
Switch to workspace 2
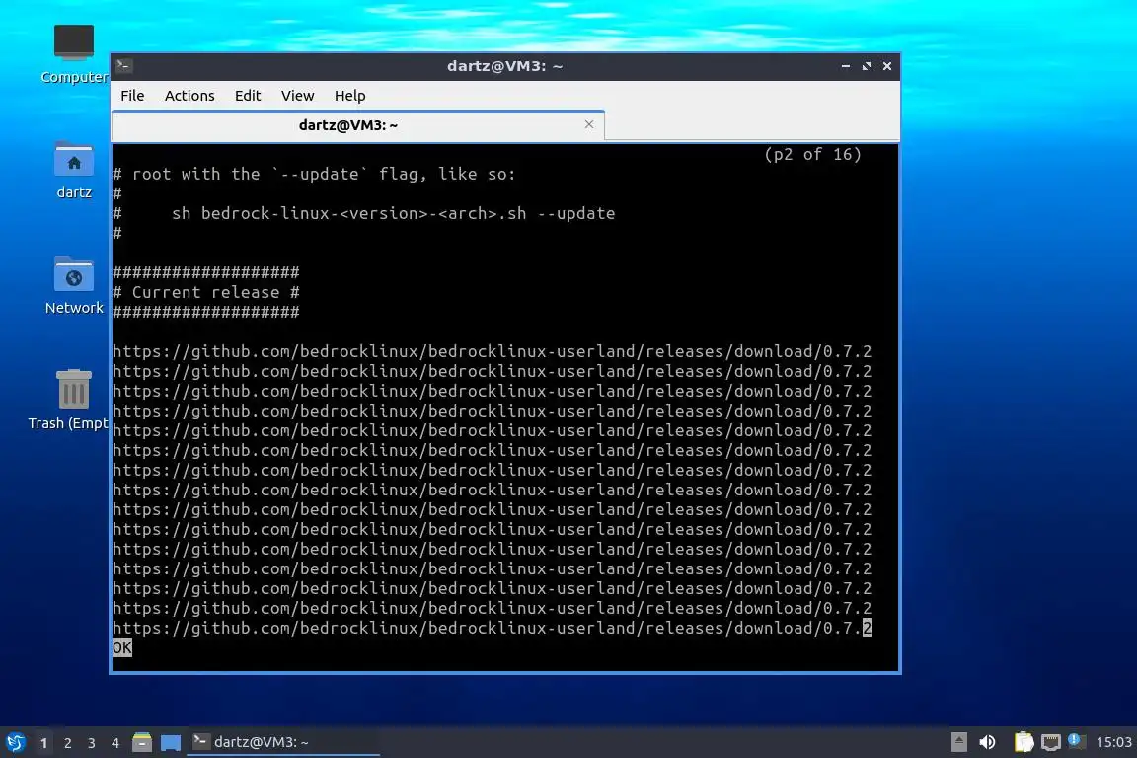(x=67, y=743)
